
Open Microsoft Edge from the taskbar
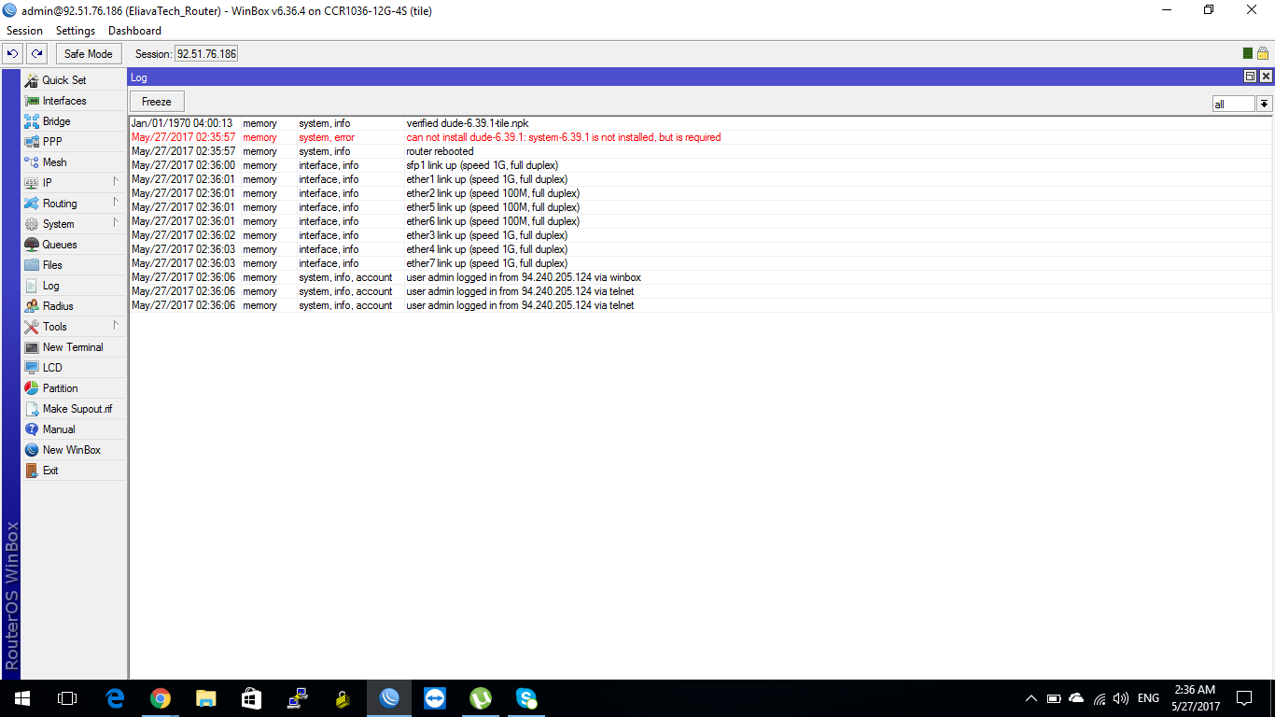pyautogui.click(x=115, y=698)
